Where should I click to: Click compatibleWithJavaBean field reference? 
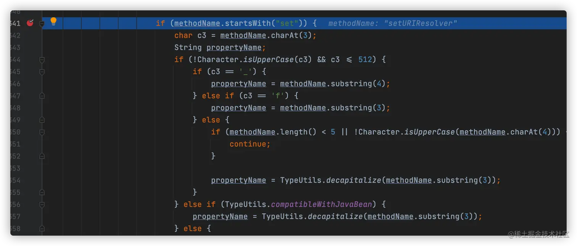pyautogui.click(x=321, y=204)
